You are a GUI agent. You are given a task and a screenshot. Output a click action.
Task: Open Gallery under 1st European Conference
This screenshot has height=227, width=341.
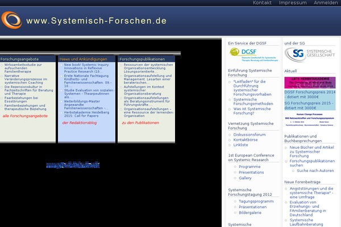tap(245, 178)
